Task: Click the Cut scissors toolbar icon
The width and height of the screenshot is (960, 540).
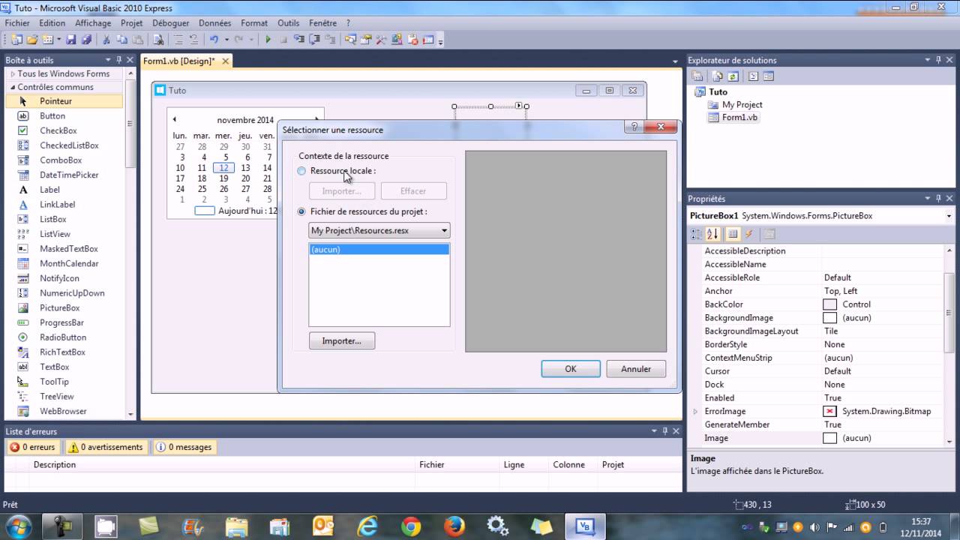Action: coord(106,40)
